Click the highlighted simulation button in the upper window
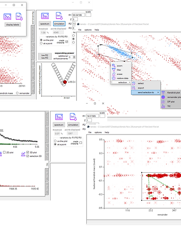This screenshot has height=226, width=181. click(x=59, y=24)
